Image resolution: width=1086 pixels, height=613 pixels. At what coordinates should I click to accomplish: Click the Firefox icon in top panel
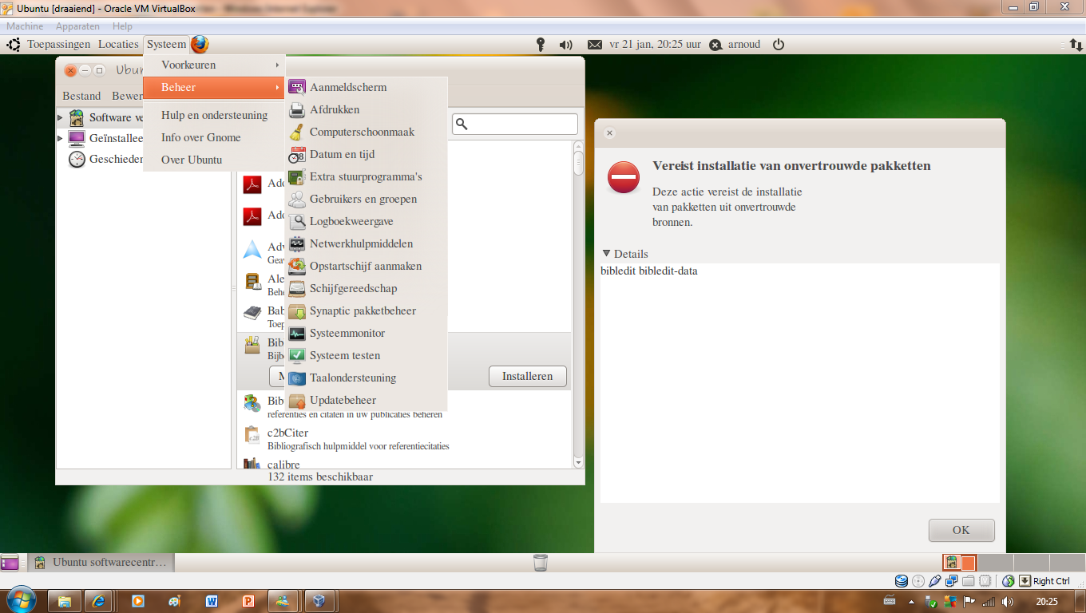(x=200, y=45)
